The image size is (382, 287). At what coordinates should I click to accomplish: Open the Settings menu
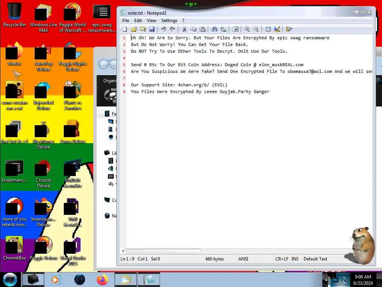[169, 21]
